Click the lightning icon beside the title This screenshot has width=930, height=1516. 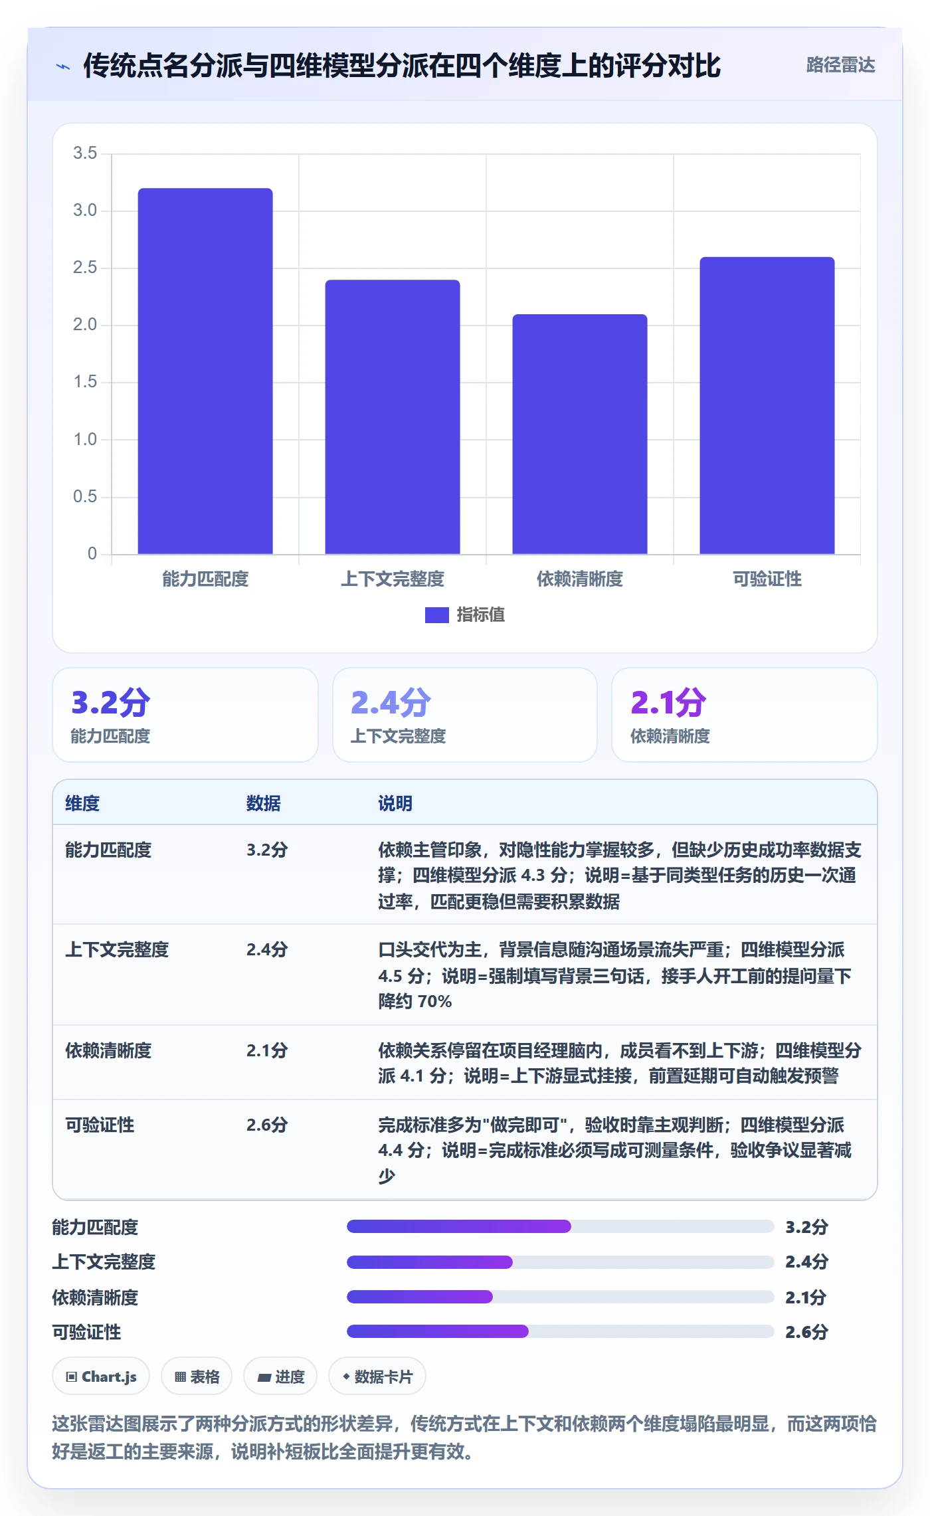coord(63,66)
